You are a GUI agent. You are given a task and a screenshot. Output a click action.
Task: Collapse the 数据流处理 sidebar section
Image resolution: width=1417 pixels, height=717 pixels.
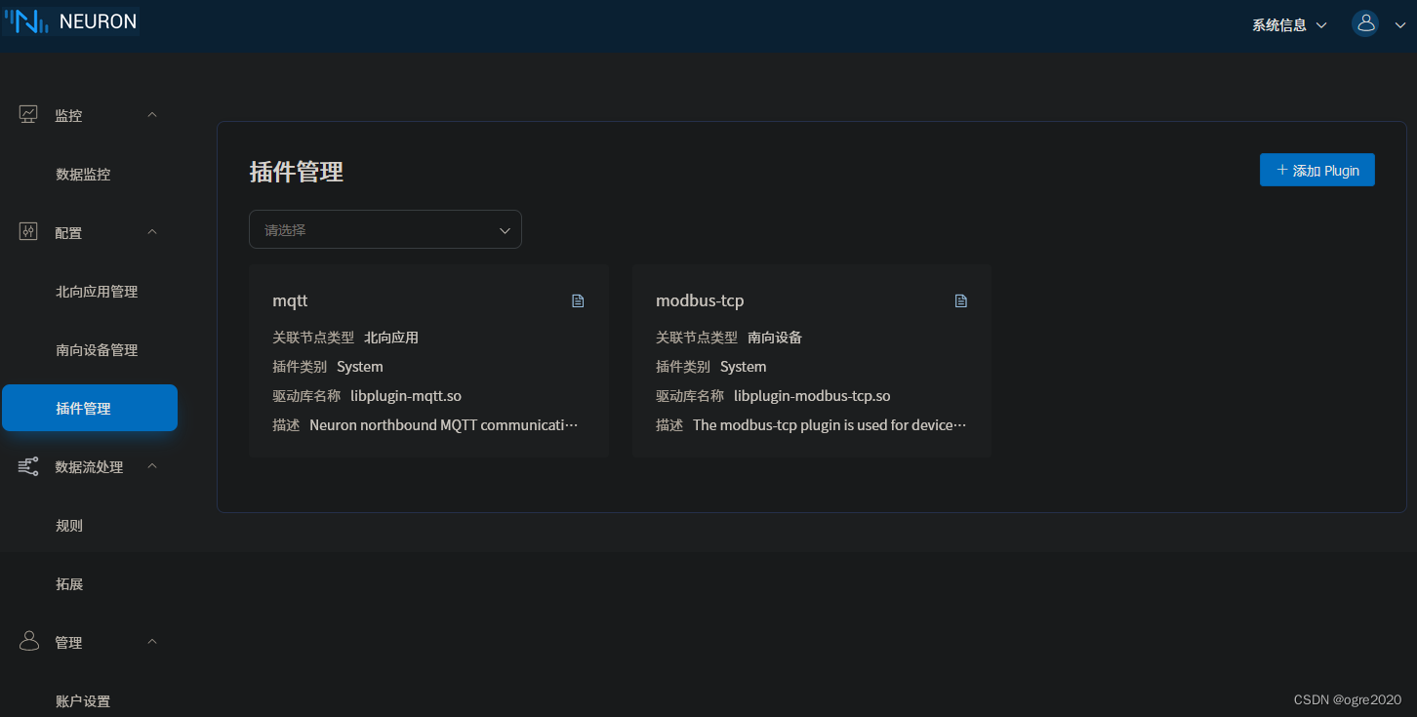click(151, 465)
